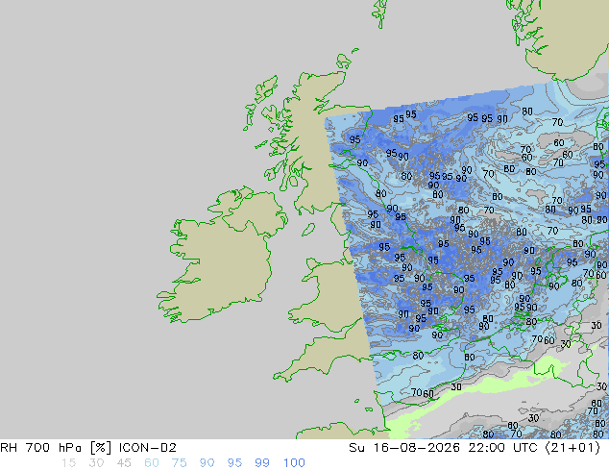609x471 pixels.
Task: Pick the 30 value in bottom legend
Action: [96, 463]
